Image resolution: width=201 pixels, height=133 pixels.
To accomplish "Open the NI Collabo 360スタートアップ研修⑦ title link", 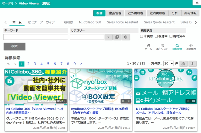I will (163, 111).
